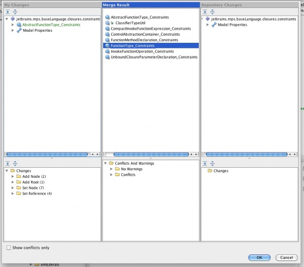Click My Changes horizontal scrollbar right arrow
Image resolution: width=304 pixels, height=267 pixels.
pyautogui.click(x=98, y=154)
